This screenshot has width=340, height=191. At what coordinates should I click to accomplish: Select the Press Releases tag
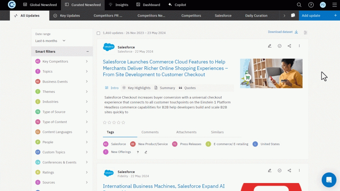[x=191, y=144]
